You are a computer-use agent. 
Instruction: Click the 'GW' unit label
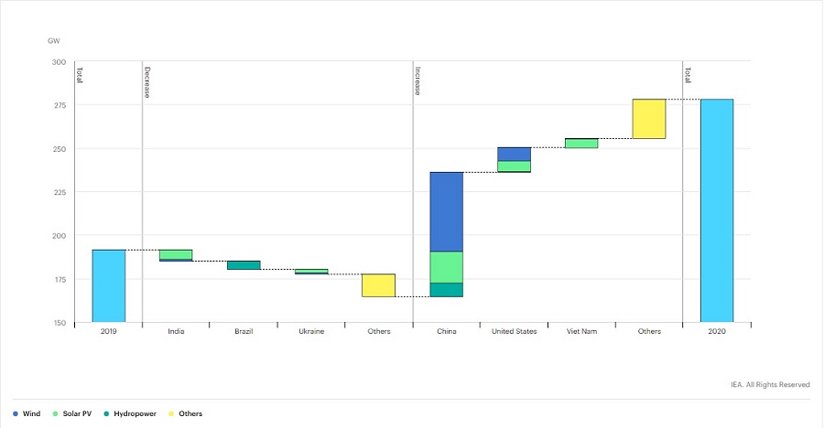point(54,41)
